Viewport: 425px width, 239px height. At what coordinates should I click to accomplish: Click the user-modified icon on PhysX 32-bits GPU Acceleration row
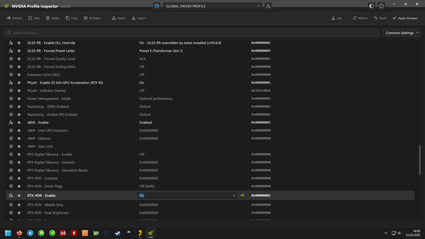pyautogui.click(x=11, y=83)
